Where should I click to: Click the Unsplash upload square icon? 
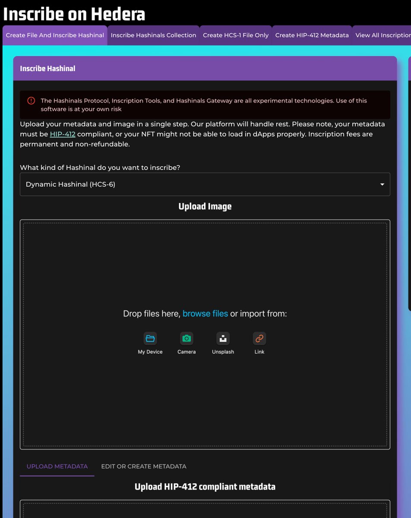(223, 338)
